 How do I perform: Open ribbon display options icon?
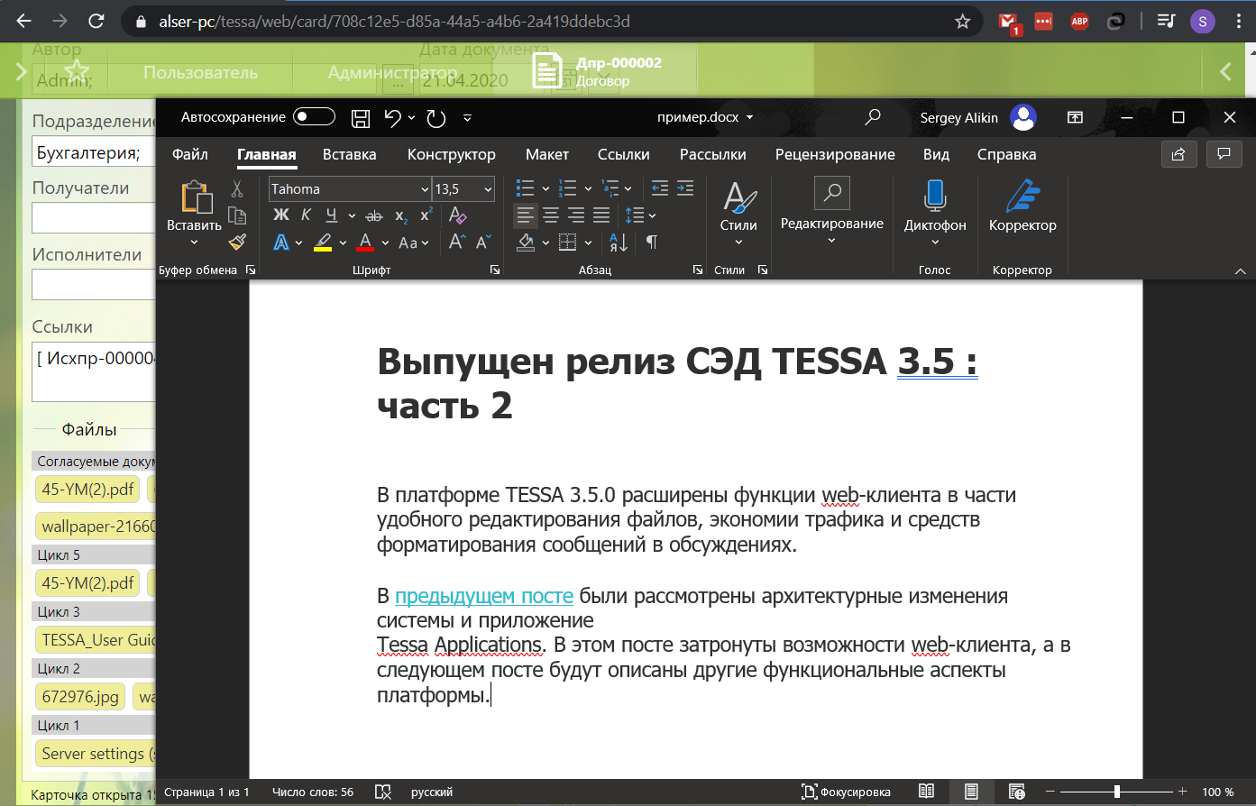[x=1075, y=117]
